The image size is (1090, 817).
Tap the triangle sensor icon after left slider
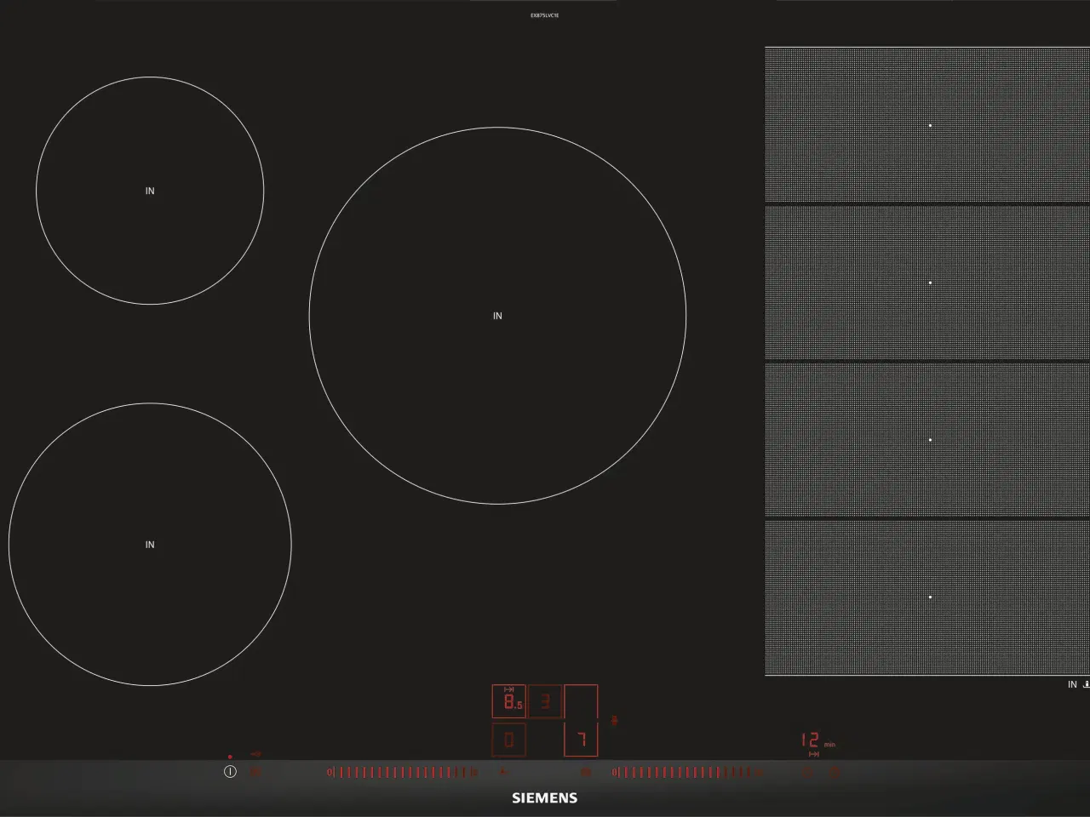[x=503, y=772]
